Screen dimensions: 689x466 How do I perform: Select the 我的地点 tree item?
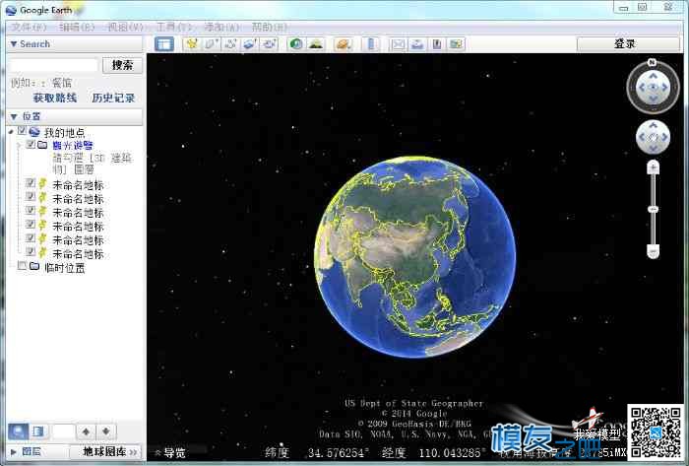tap(65, 132)
